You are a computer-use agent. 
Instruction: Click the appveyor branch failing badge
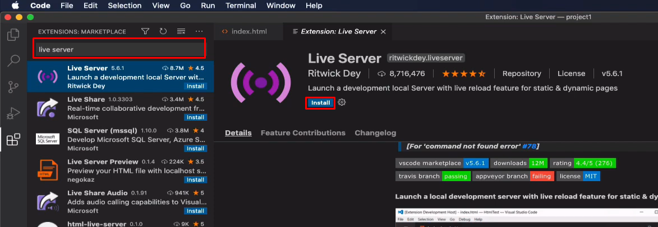click(x=513, y=177)
